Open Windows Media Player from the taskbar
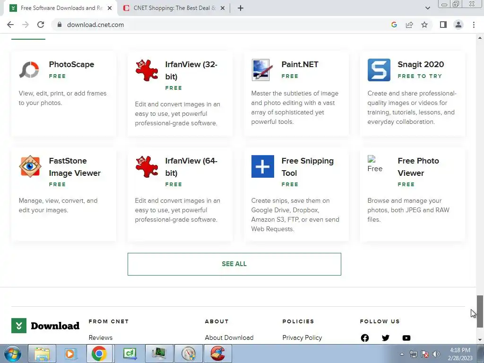This screenshot has width=484, height=363. pos(70,354)
